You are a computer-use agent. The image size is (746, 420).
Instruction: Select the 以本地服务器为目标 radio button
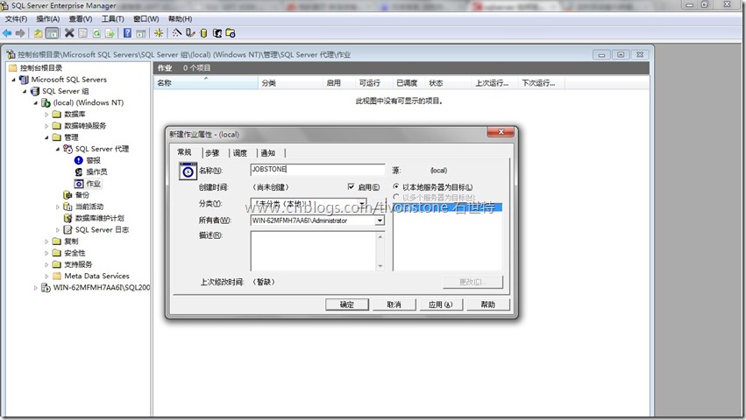(396, 187)
